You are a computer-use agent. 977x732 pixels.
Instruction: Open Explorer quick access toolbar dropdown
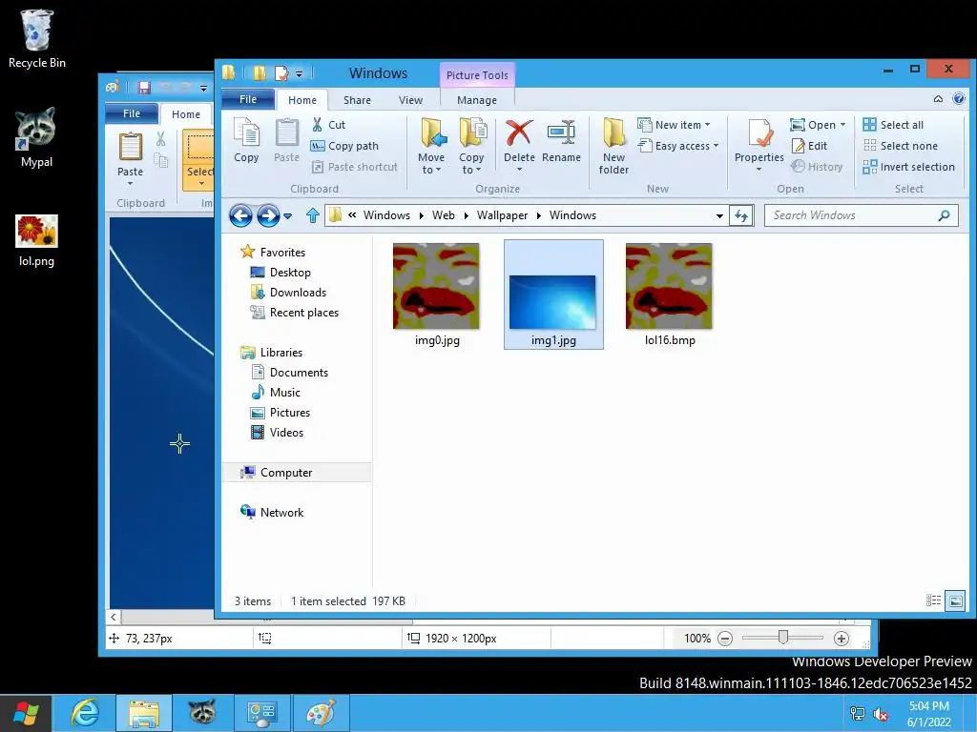tap(299, 74)
